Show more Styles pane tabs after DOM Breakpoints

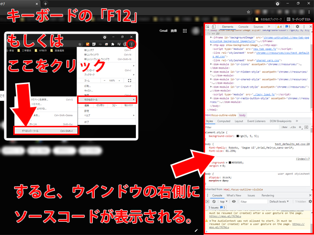click(297, 121)
